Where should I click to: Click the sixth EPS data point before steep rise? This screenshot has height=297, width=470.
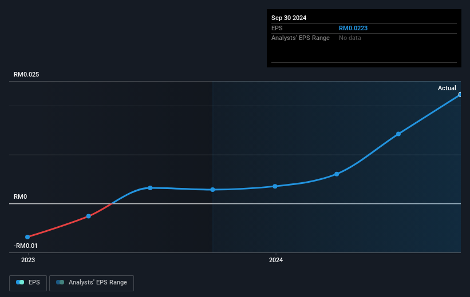click(x=337, y=174)
